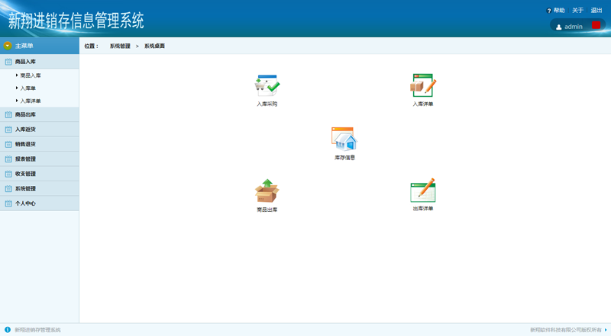
Task: Open 报表管理 menu in sidebar
Action: pos(25,159)
